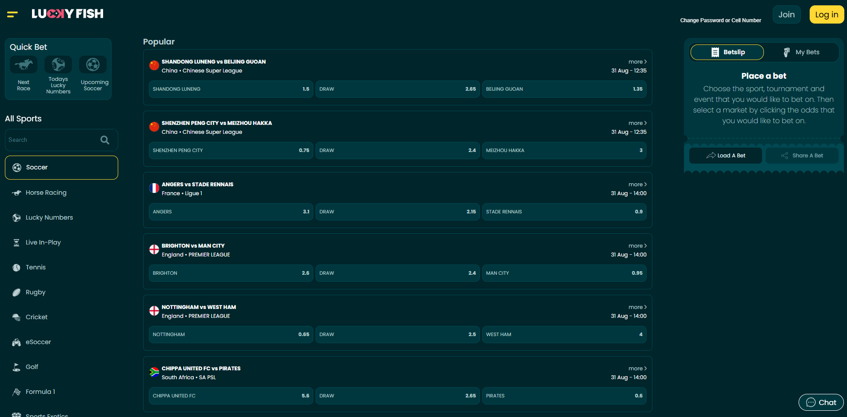This screenshot has height=417, width=847.
Task: Bet on Draw at 2.5 in Nottingham match
Action: tap(398, 334)
